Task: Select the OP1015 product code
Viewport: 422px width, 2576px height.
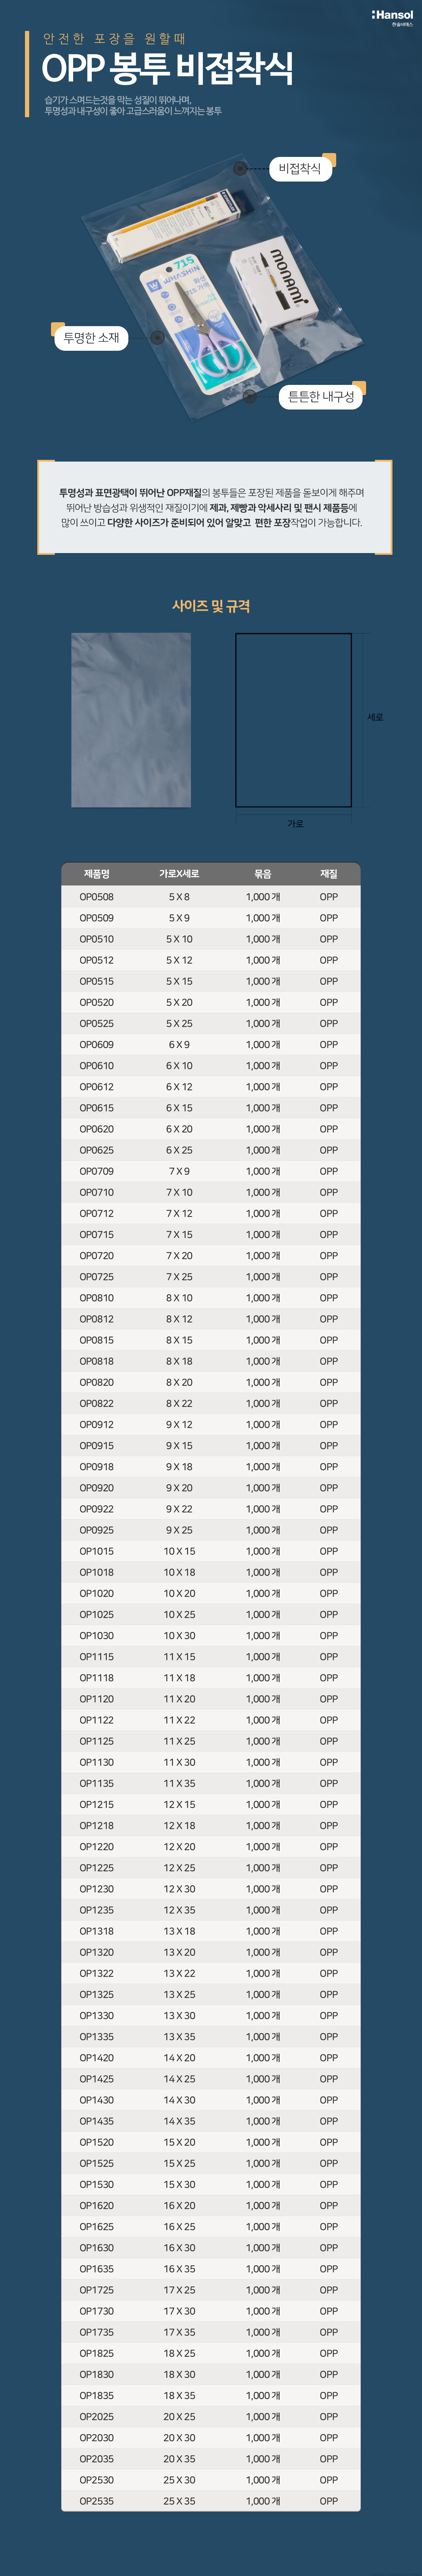Action: 97,1551
